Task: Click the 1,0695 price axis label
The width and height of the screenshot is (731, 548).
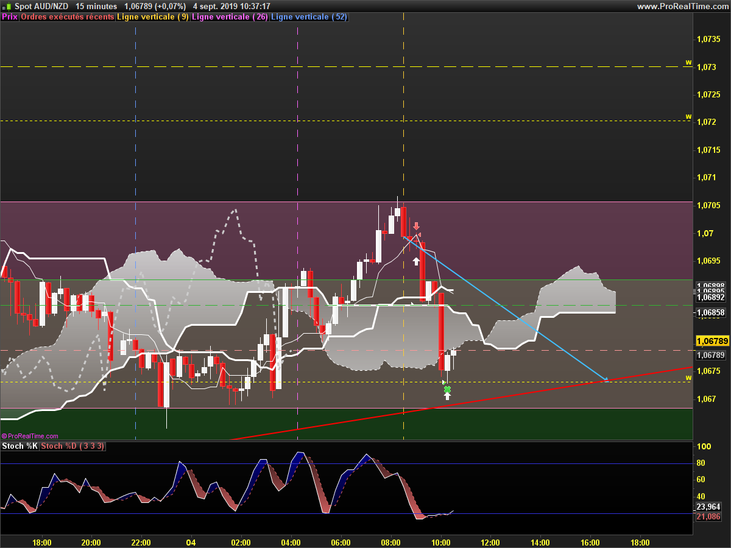Action: 709,261
